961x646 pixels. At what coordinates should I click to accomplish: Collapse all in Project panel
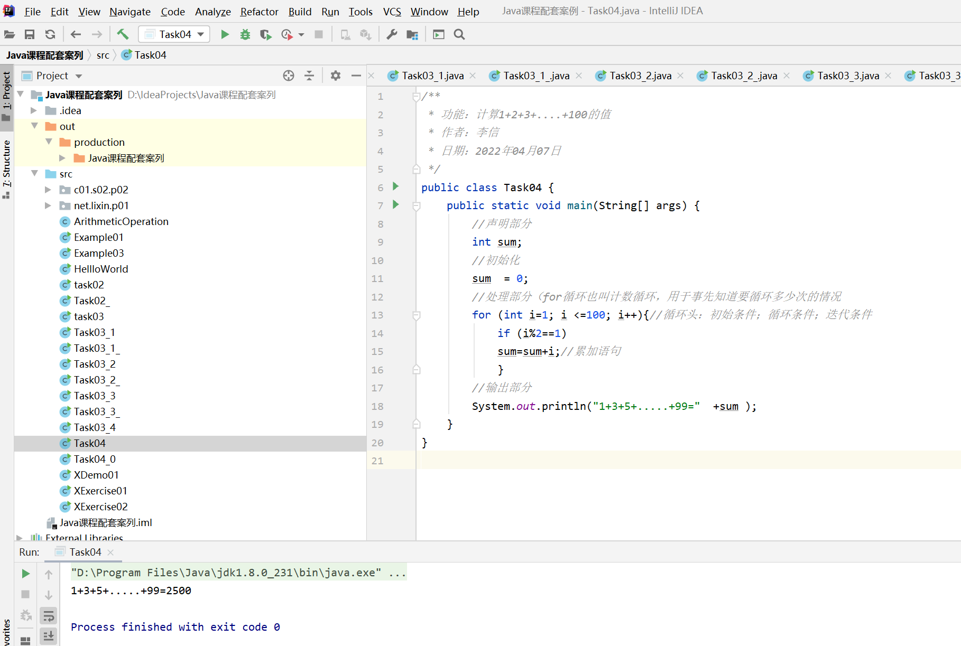[309, 76]
